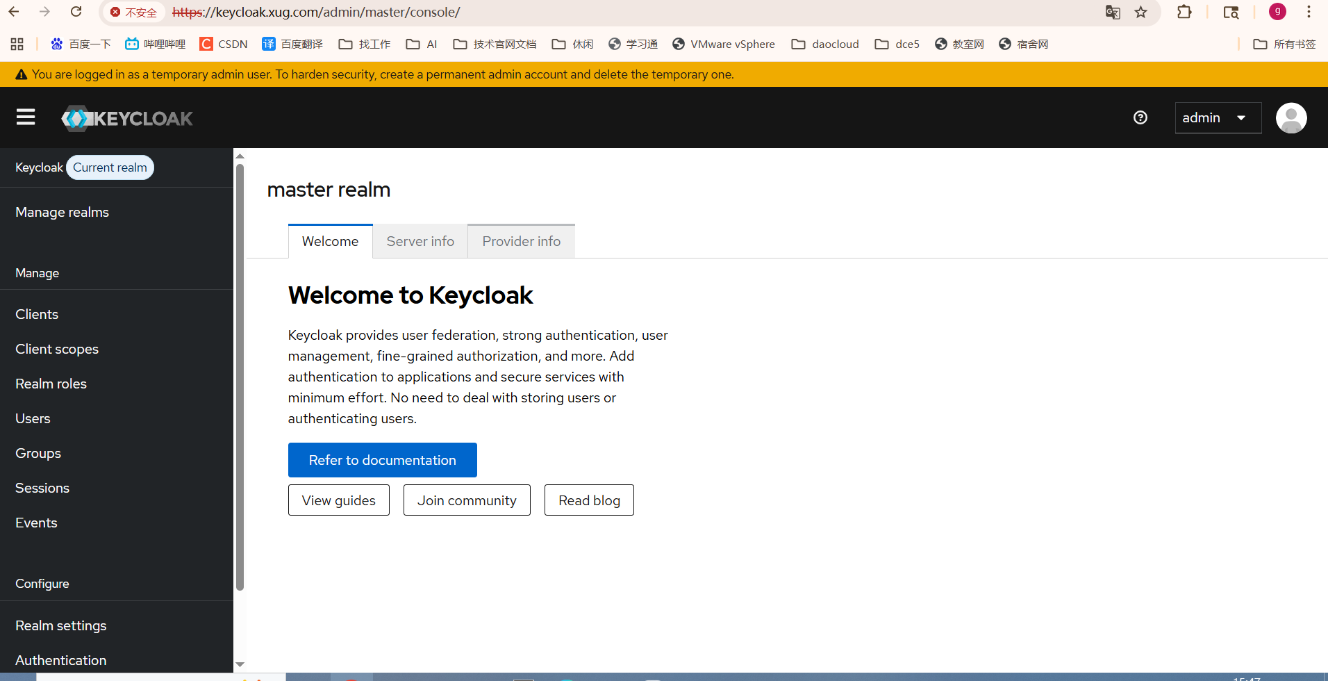Click the sidebar vertical scrollbar thumb

pyautogui.click(x=240, y=377)
